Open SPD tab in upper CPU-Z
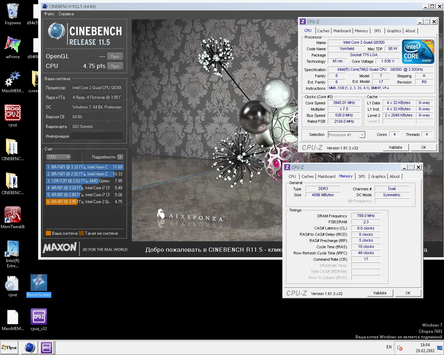Image resolution: width=444 pixels, height=355 pixels. 377,31
